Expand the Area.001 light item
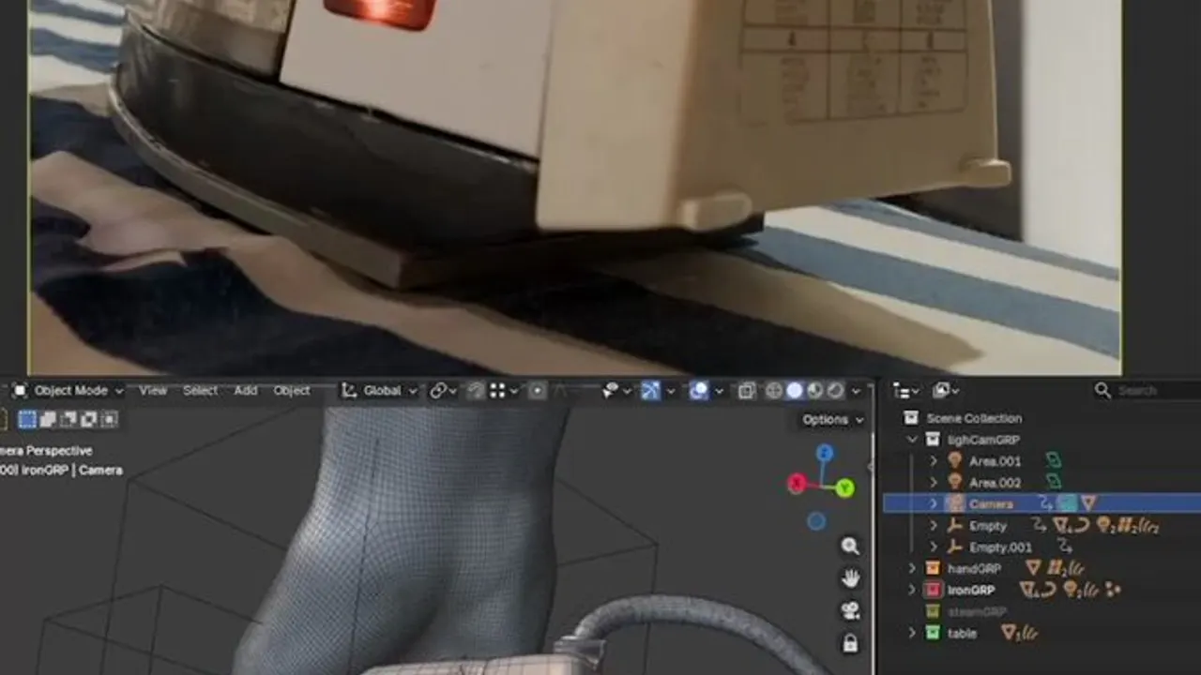This screenshot has height=675, width=1201. [x=934, y=461]
